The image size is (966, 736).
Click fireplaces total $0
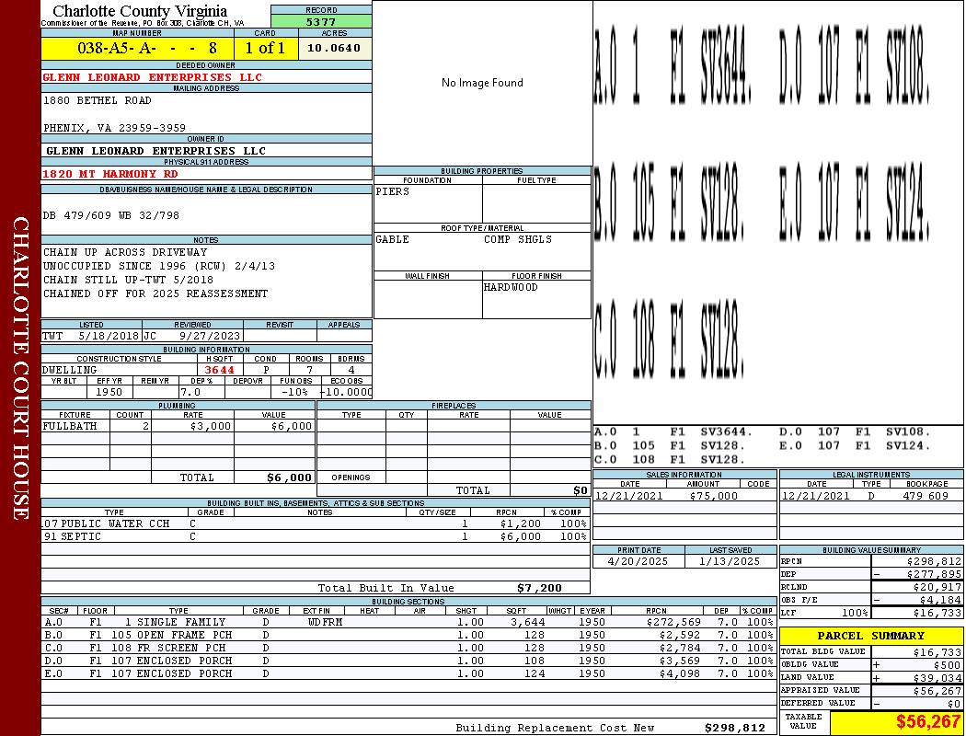pos(581,491)
